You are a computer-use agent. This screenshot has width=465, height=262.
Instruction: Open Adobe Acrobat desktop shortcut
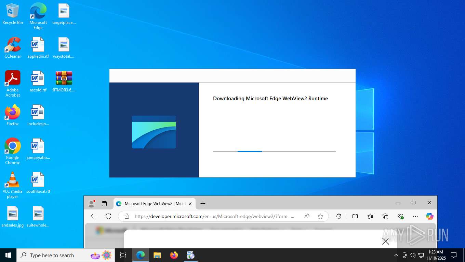click(13, 84)
